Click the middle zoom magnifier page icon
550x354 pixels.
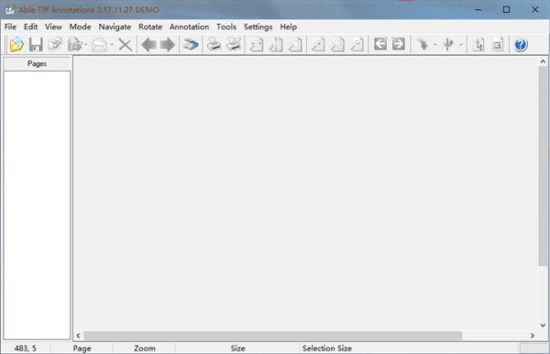(x=337, y=45)
